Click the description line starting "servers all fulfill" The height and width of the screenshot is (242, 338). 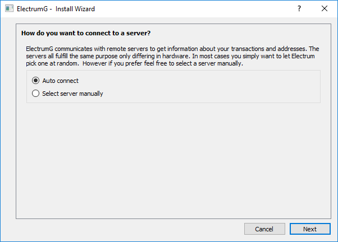point(157,56)
